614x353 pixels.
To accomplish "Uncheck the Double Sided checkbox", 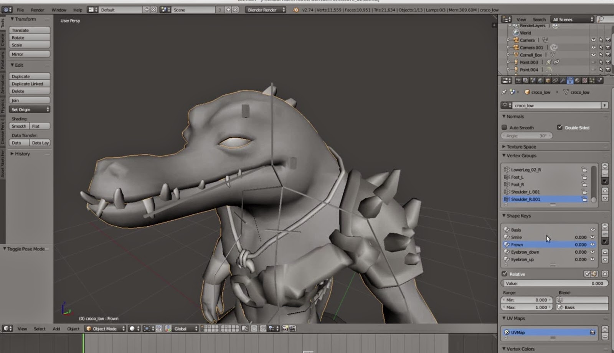I will coord(560,127).
